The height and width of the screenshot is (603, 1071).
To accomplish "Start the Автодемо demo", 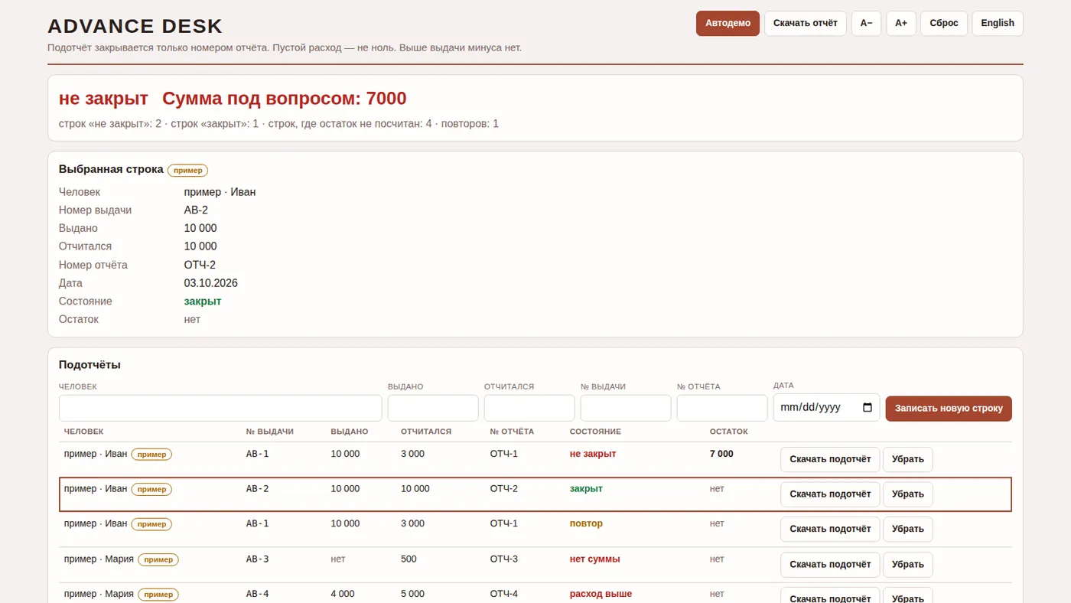I will (x=728, y=23).
